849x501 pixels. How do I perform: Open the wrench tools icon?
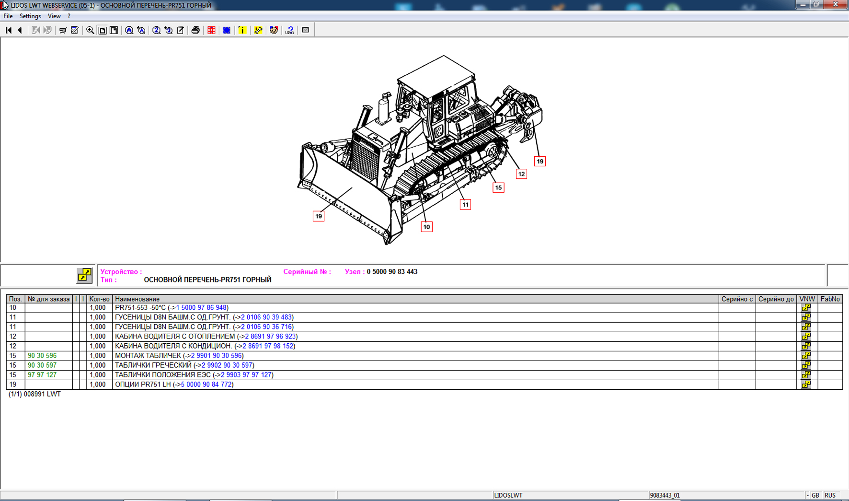coord(258,30)
